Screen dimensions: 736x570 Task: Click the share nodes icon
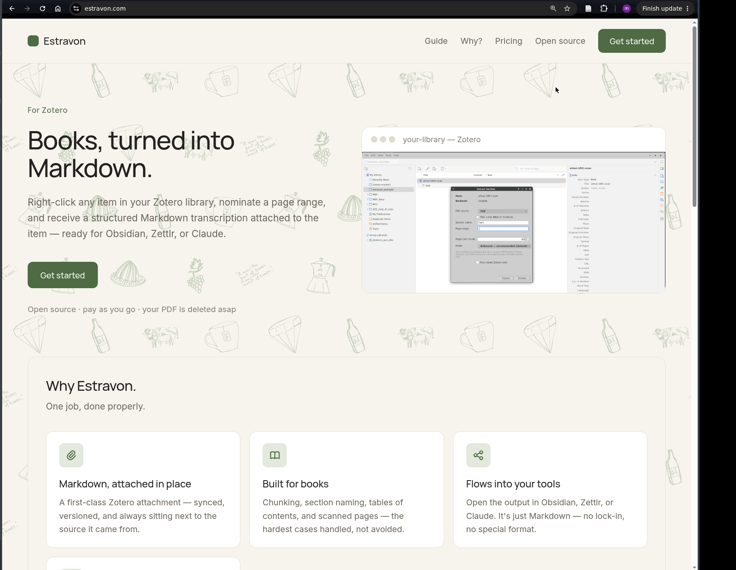478,455
